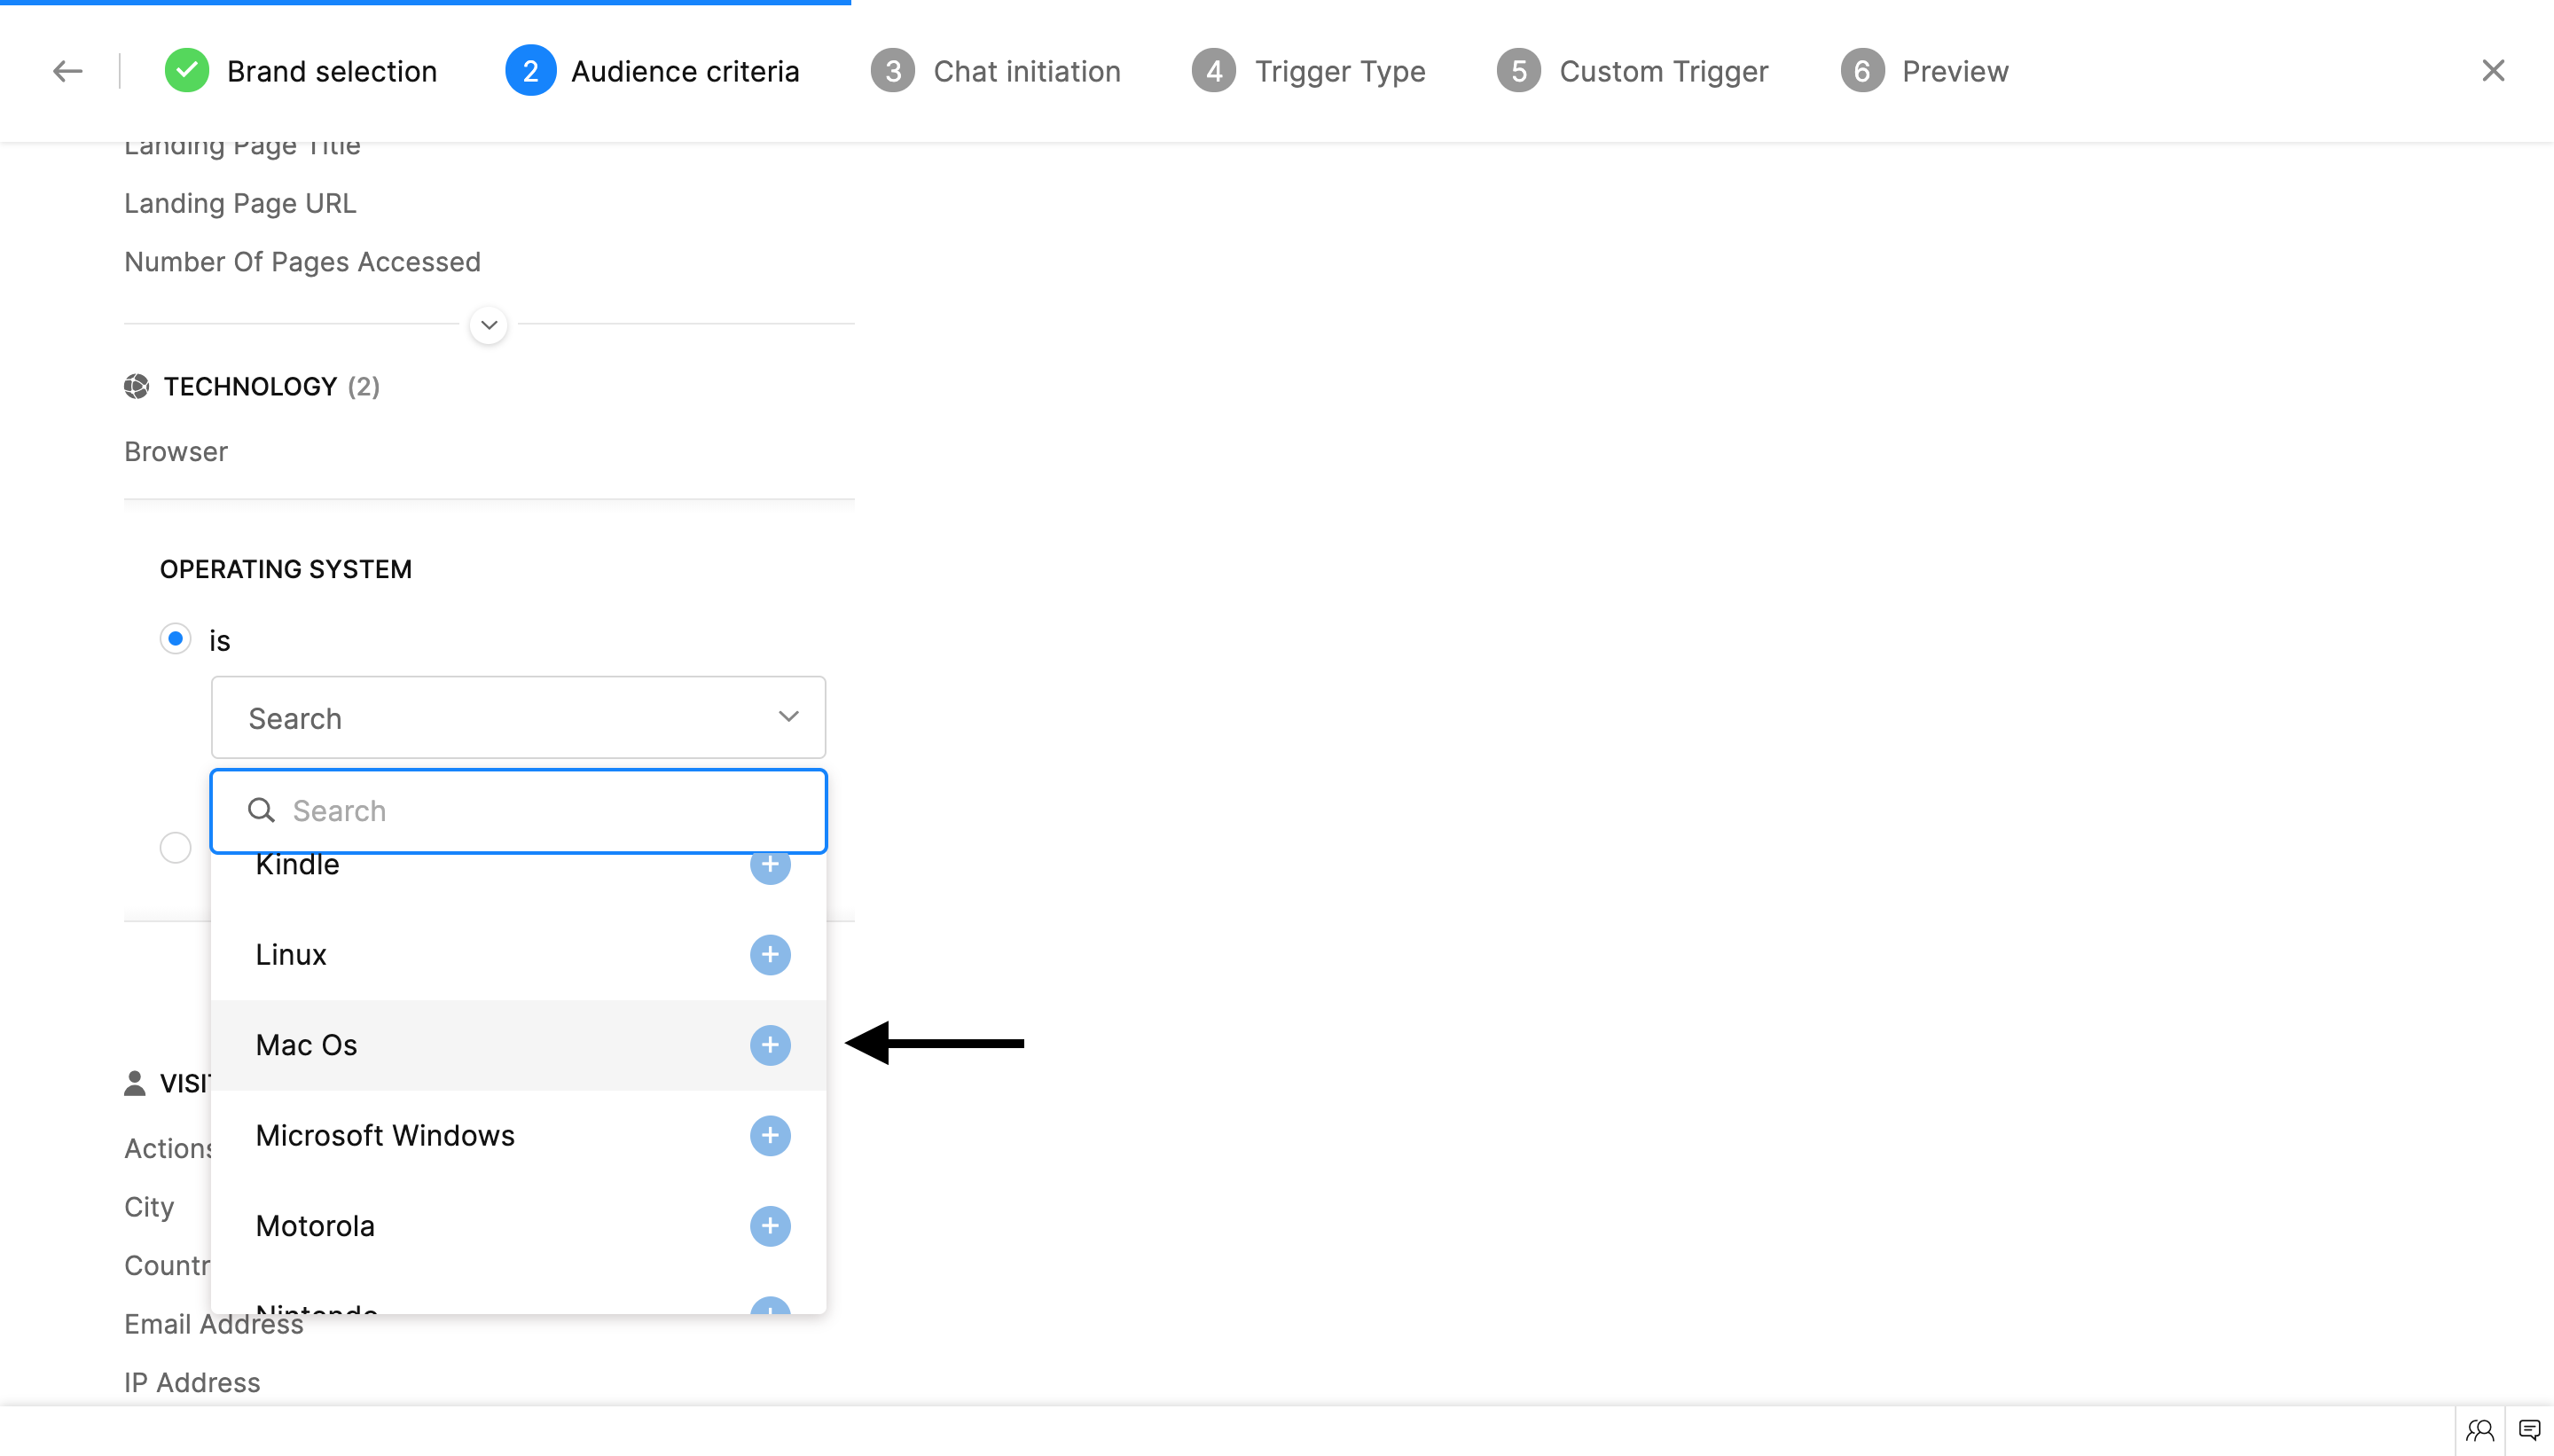Select Number Of Pages Accessed criterion
This screenshot has width=2554, height=1456.
[x=302, y=262]
